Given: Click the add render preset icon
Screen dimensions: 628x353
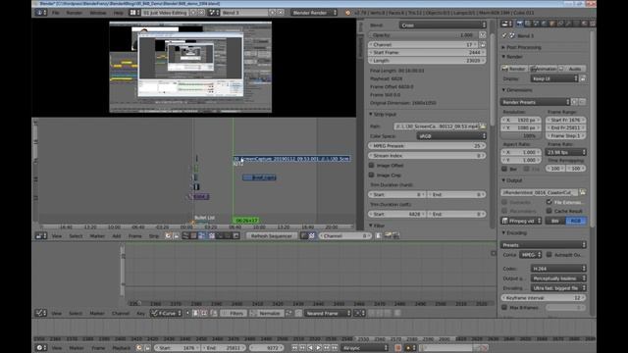Looking at the screenshot, I should [x=575, y=102].
